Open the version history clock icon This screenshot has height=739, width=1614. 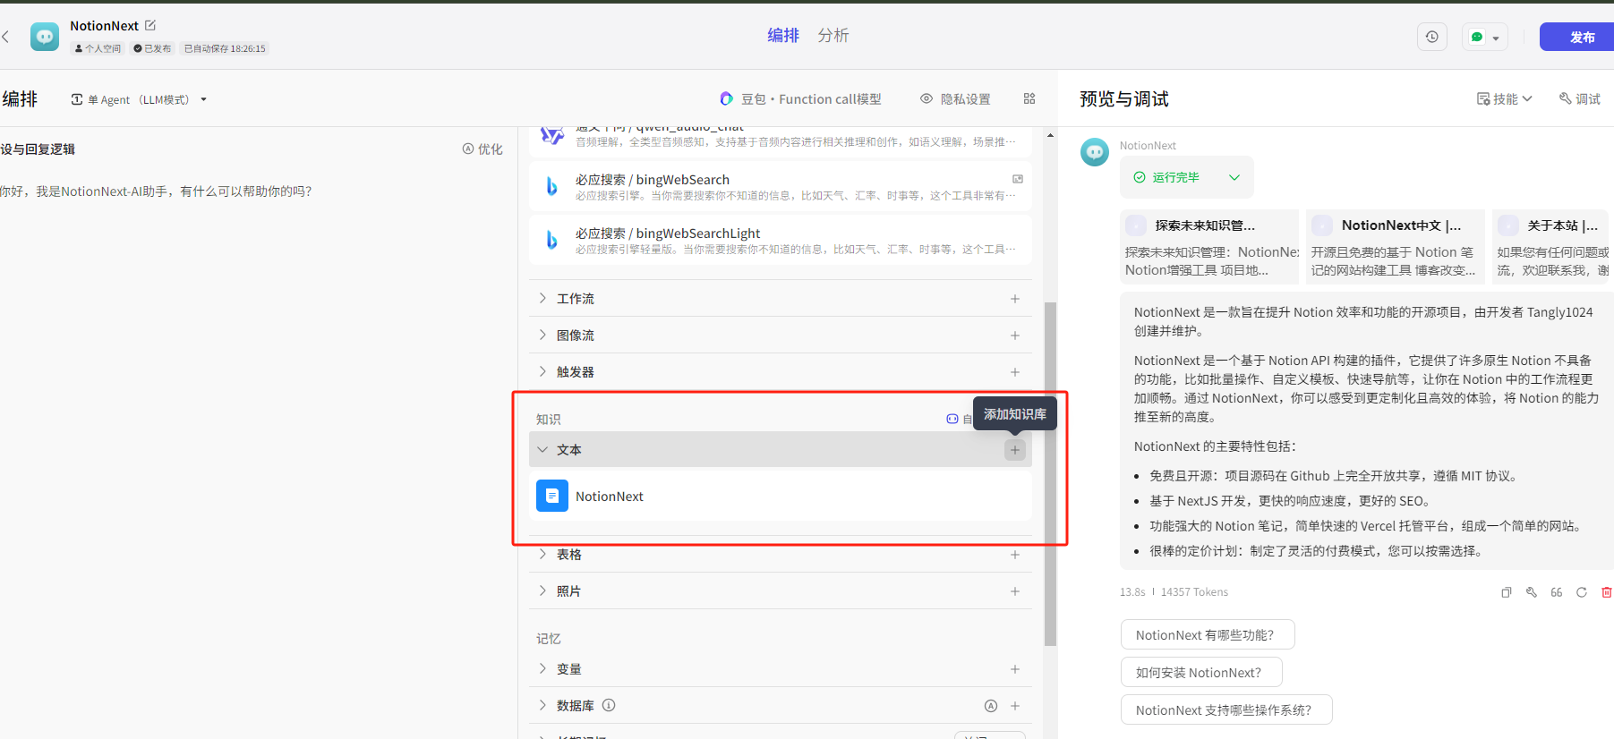1432,37
